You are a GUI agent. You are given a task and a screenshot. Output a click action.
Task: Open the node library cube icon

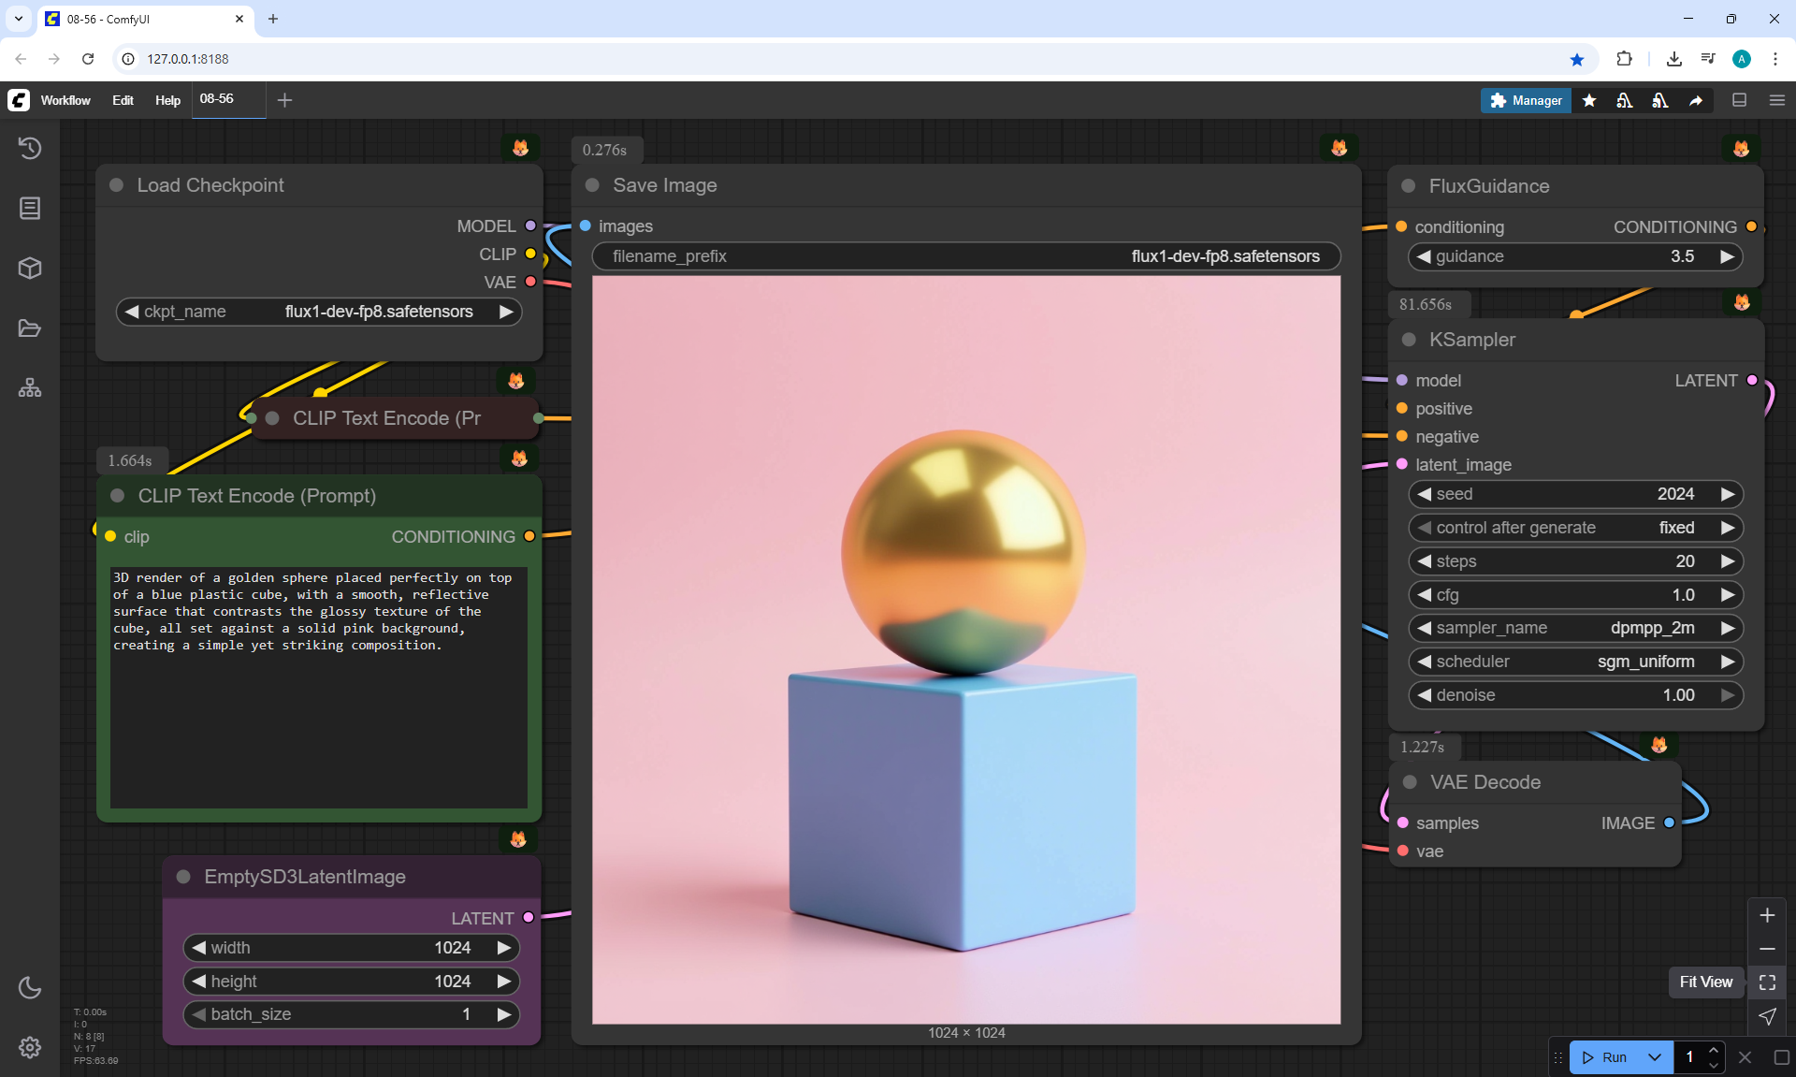coord(30,268)
